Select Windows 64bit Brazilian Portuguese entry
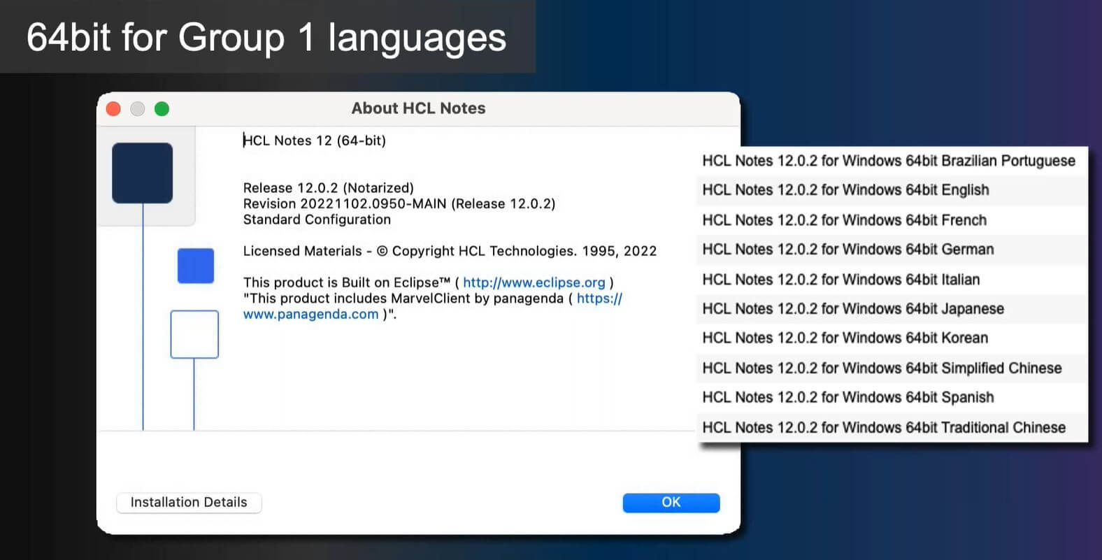This screenshot has height=560, width=1102. (892, 161)
